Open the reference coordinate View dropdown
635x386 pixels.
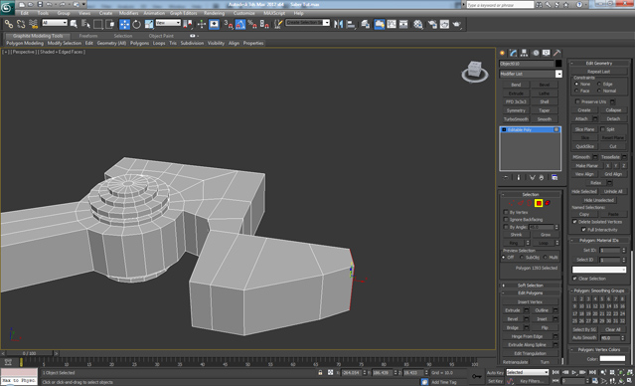click(168, 23)
